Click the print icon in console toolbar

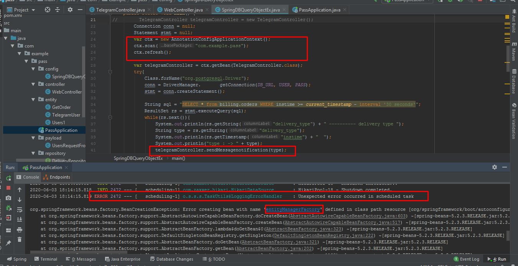click(x=20, y=229)
